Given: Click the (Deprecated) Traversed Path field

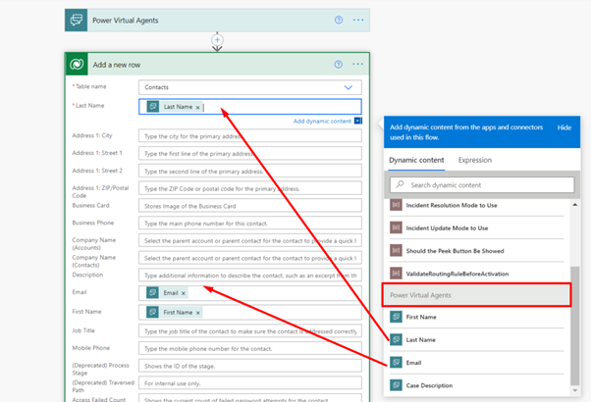Looking at the screenshot, I should 250,383.
